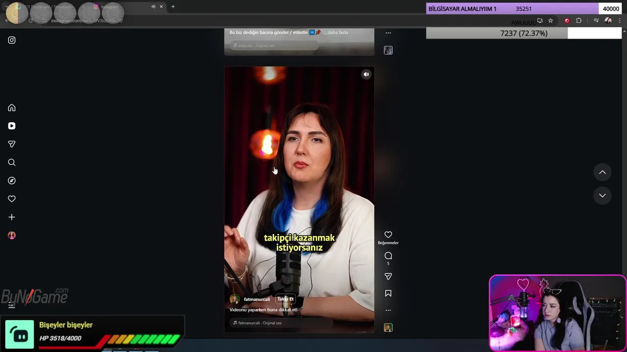Screen dimensions: 627x352
Task: Open the More hamburger menu in sidebar
Action: 12,306
